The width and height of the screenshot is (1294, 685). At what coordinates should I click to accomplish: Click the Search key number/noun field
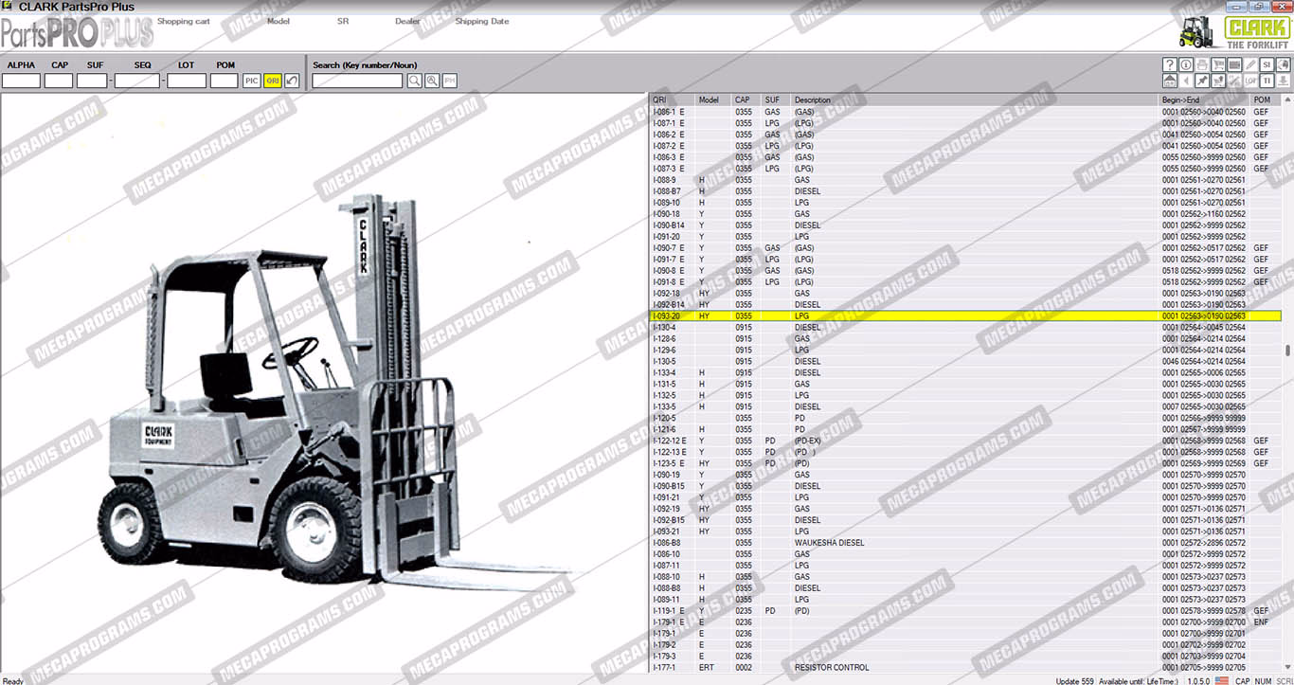(357, 81)
